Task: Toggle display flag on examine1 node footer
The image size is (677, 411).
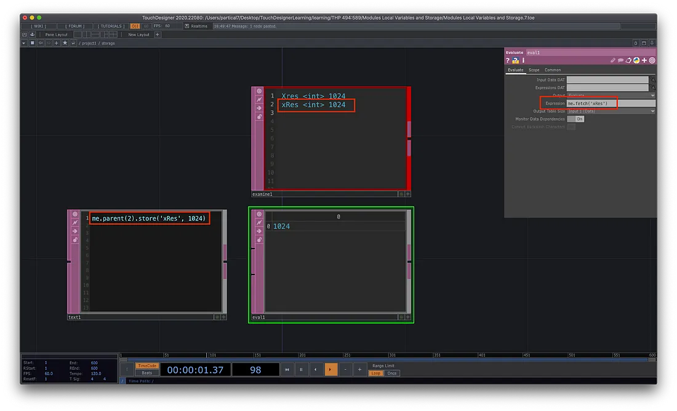Action: [x=401, y=194]
